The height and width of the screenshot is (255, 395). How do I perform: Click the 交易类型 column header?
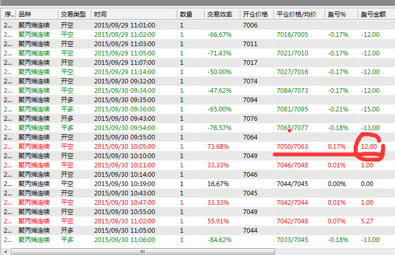coord(72,14)
